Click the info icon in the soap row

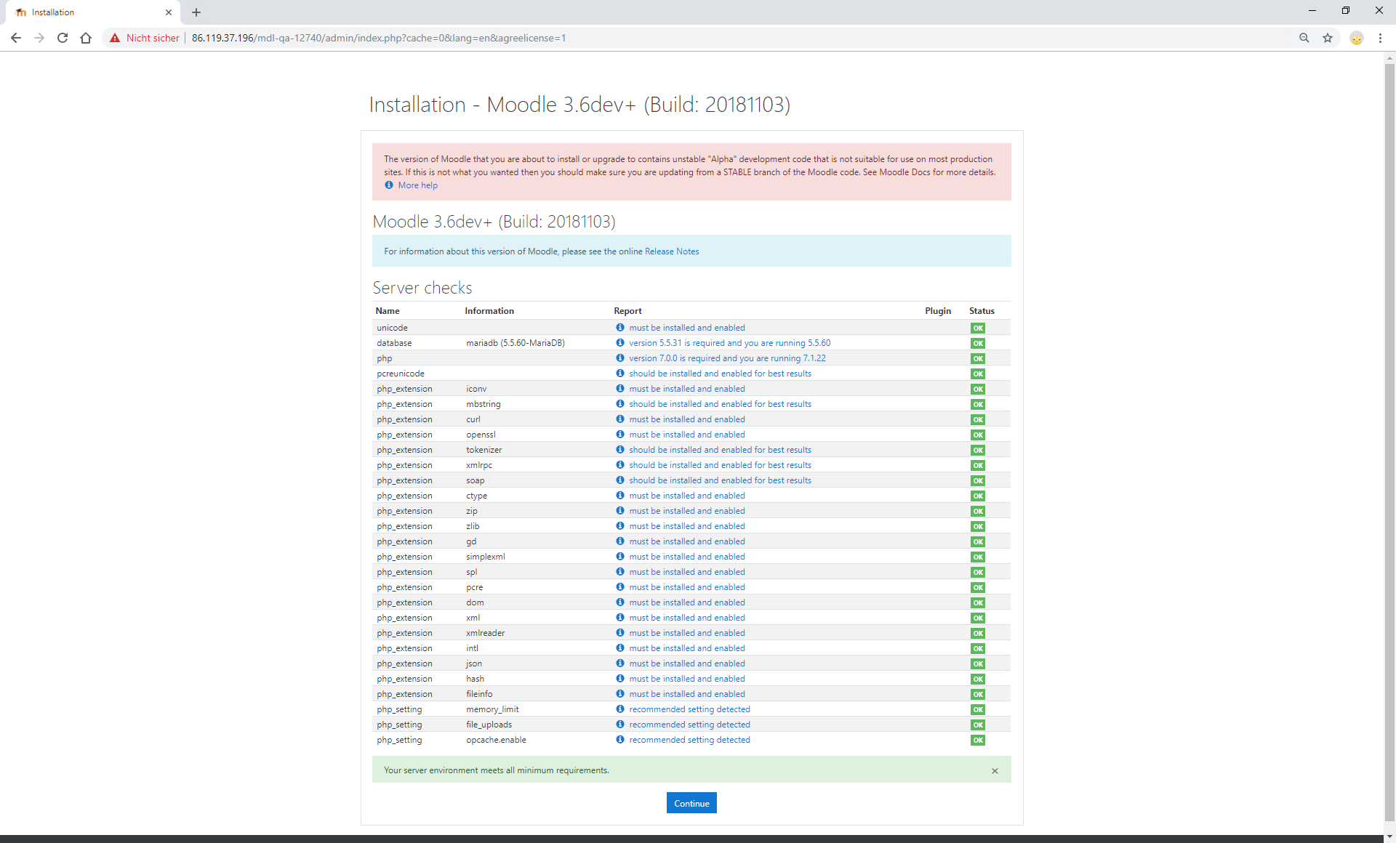pyautogui.click(x=620, y=480)
